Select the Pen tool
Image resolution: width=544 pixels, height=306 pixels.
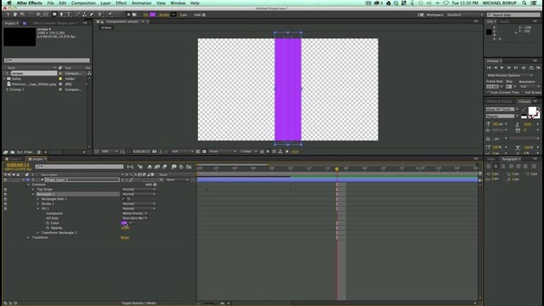pyautogui.click(x=62, y=14)
